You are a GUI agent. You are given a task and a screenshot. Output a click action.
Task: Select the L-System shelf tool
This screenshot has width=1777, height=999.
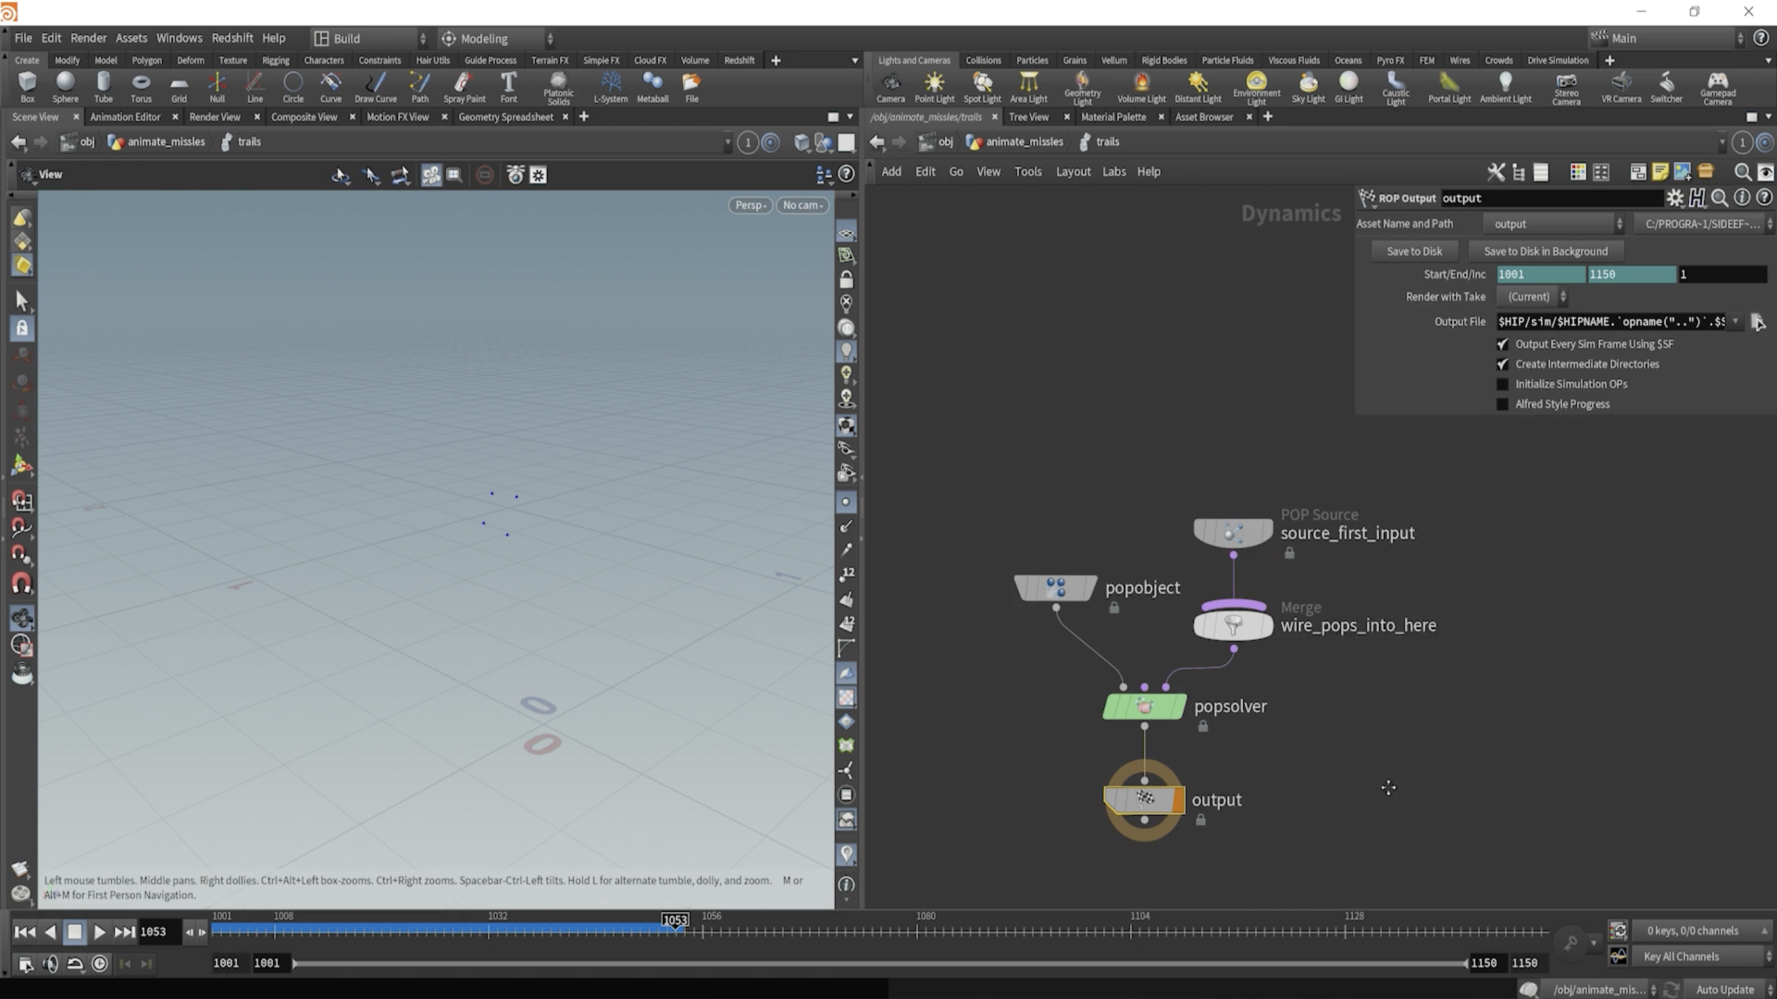pyautogui.click(x=610, y=87)
